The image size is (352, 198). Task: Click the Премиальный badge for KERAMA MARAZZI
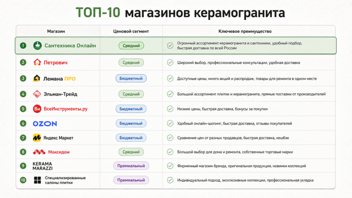131,166
